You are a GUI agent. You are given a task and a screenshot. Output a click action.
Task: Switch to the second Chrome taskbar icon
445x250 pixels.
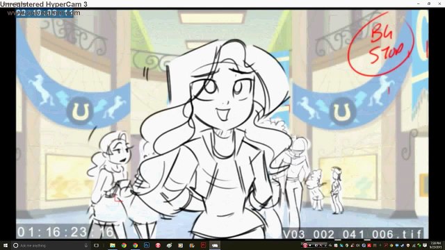[x=136, y=245]
